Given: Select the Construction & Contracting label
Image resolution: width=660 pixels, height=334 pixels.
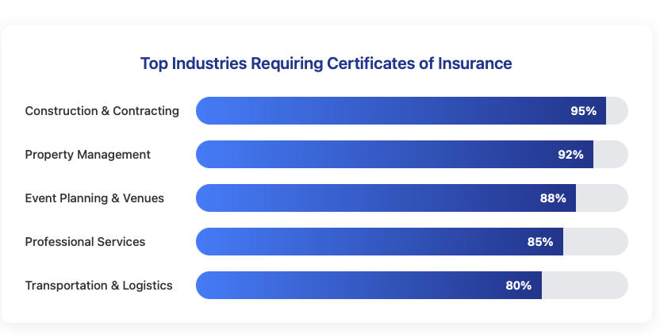Looking at the screenshot, I should tap(102, 111).
